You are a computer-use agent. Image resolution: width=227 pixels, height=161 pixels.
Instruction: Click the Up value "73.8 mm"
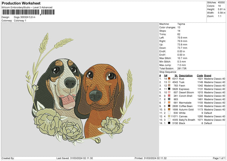click(182, 44)
